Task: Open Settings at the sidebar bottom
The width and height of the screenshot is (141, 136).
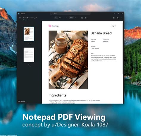Action: click(22, 102)
